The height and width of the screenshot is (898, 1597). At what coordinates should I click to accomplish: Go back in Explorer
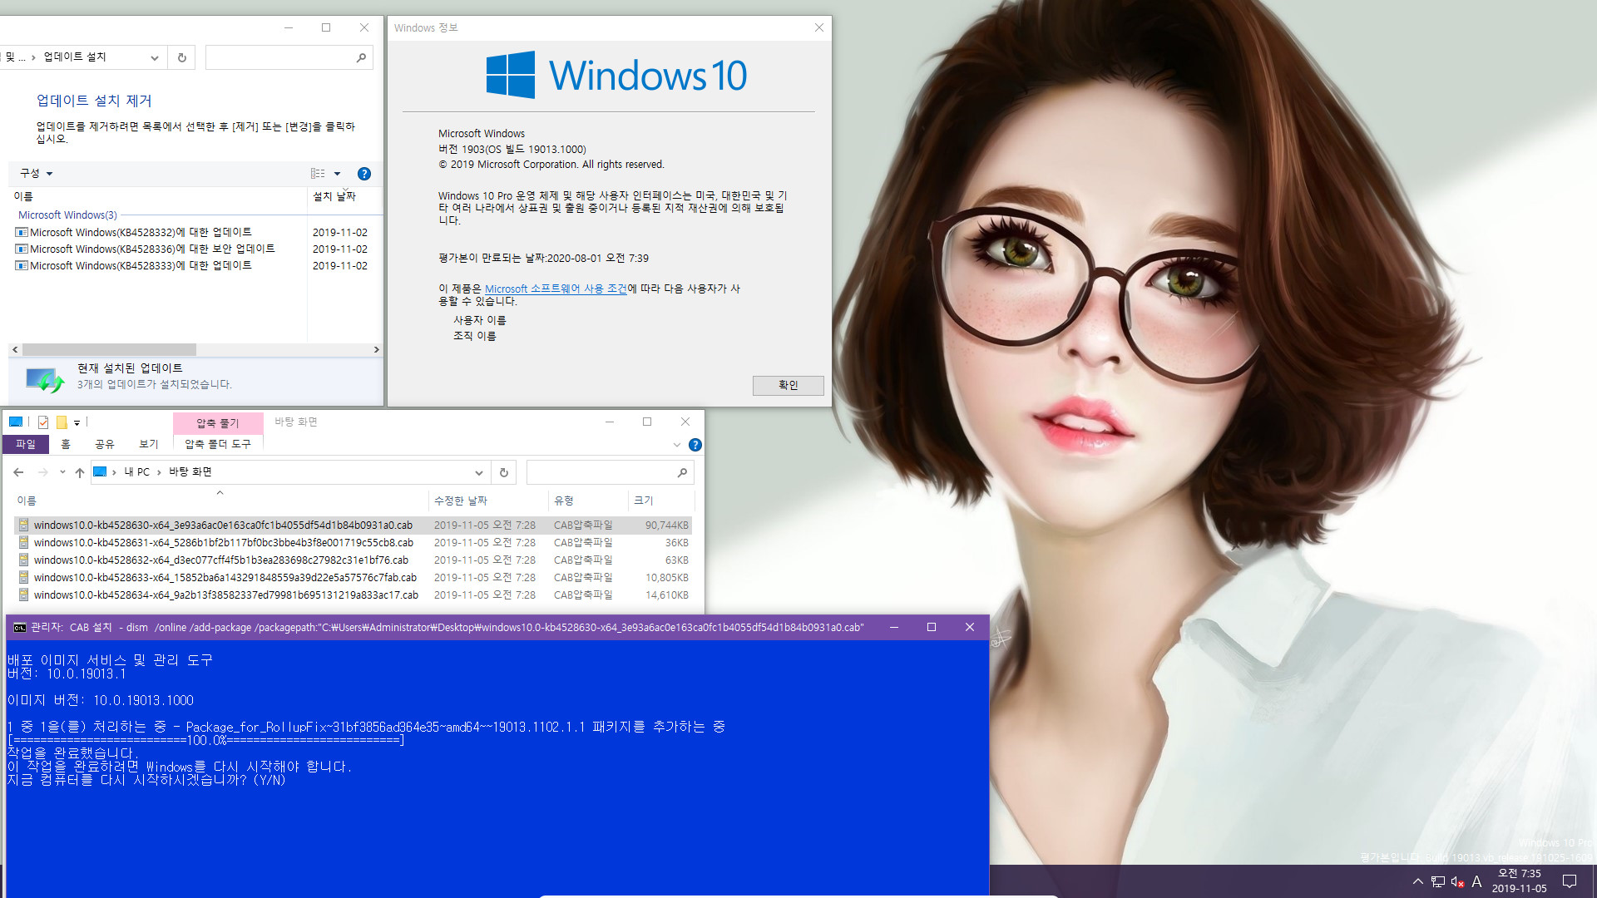click(x=18, y=472)
